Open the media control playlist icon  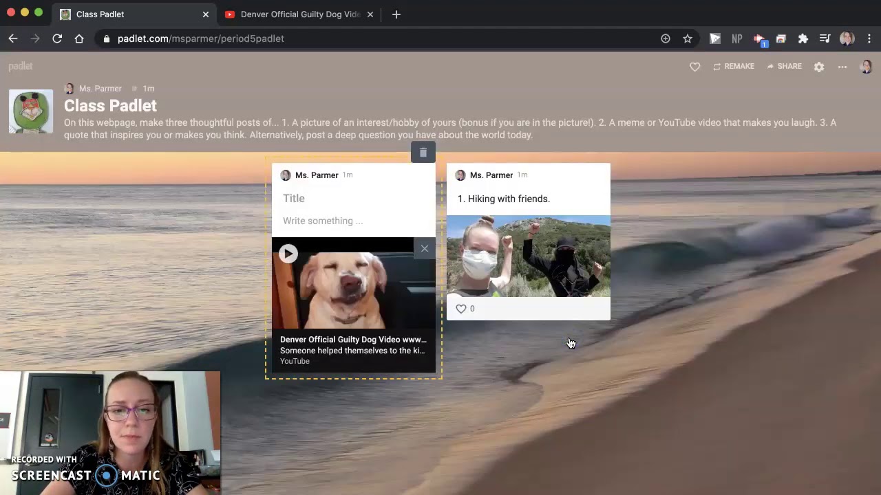pos(825,39)
